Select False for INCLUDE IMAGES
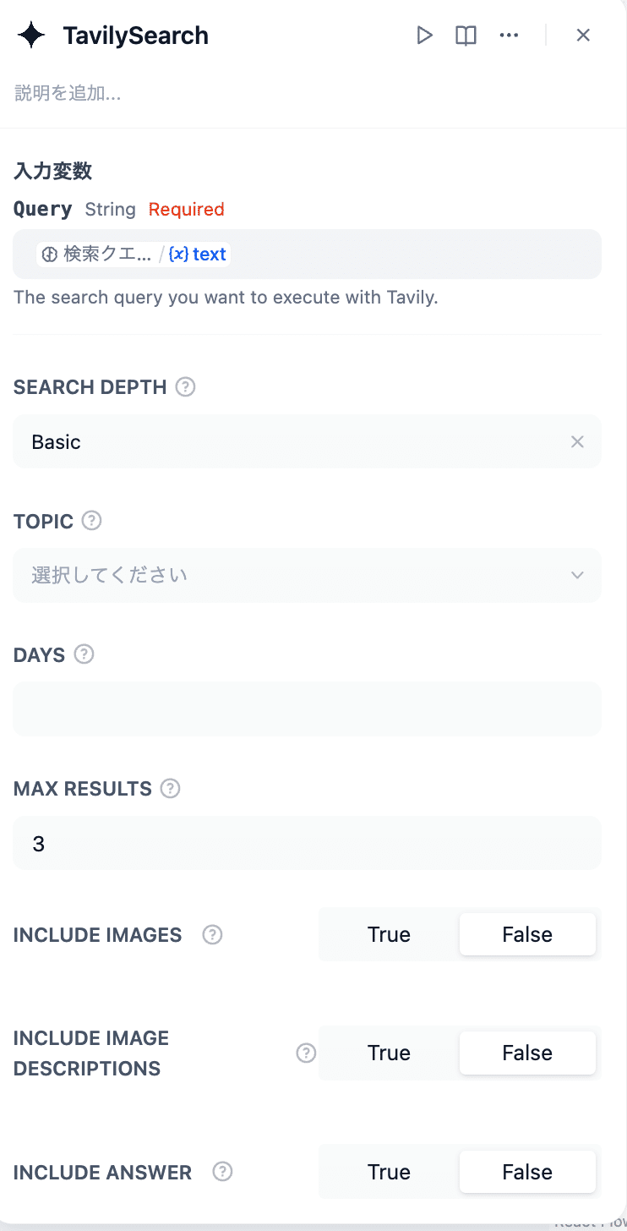The height and width of the screenshot is (1231, 627). 527,934
